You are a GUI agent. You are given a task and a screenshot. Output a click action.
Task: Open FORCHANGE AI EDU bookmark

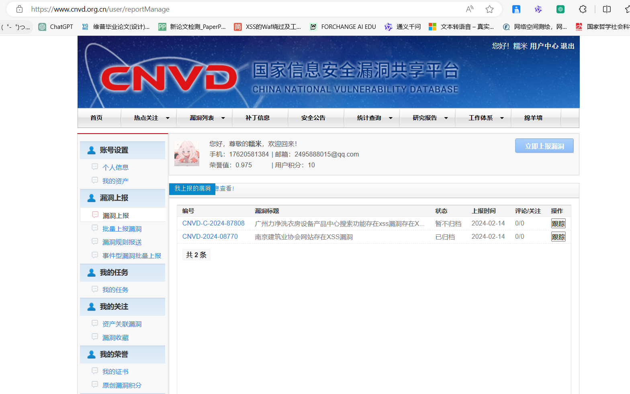click(x=343, y=26)
